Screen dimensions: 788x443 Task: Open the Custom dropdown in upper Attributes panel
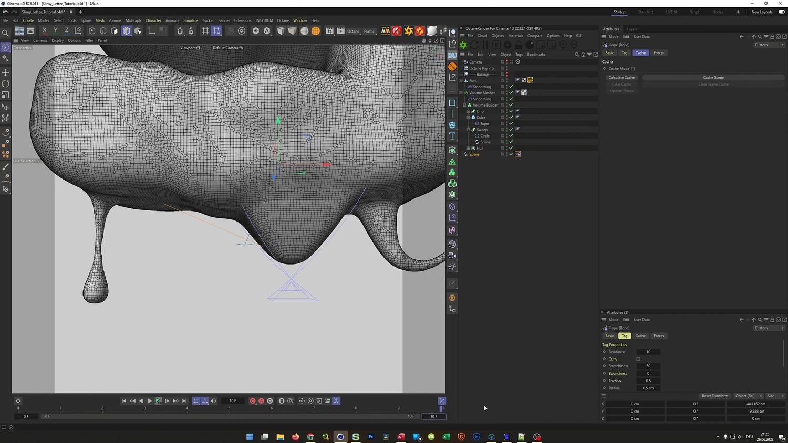769,45
